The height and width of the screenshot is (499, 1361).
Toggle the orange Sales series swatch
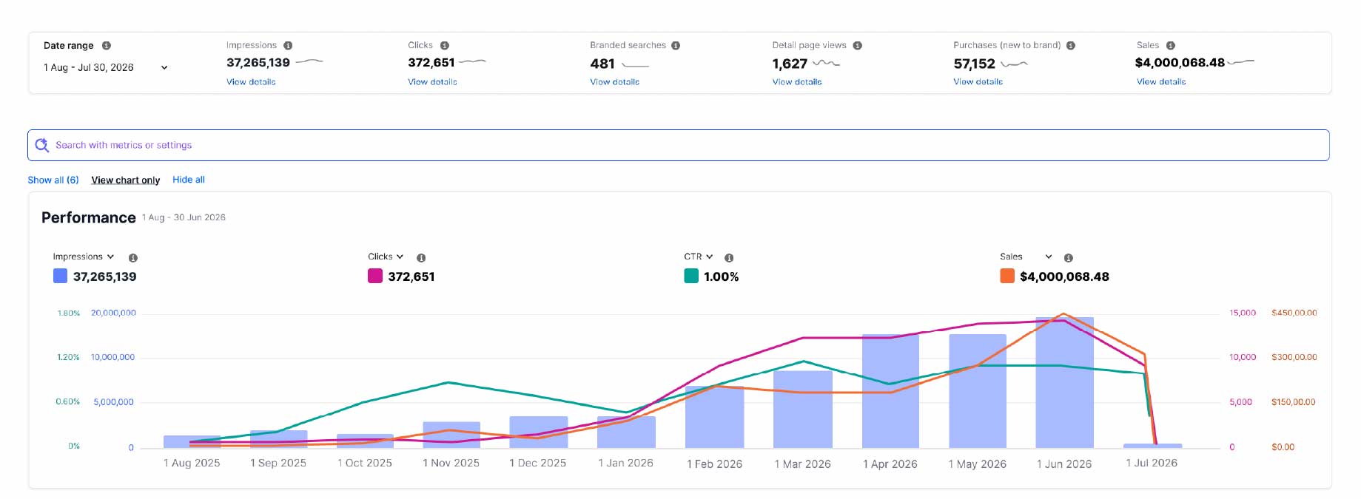1007,276
